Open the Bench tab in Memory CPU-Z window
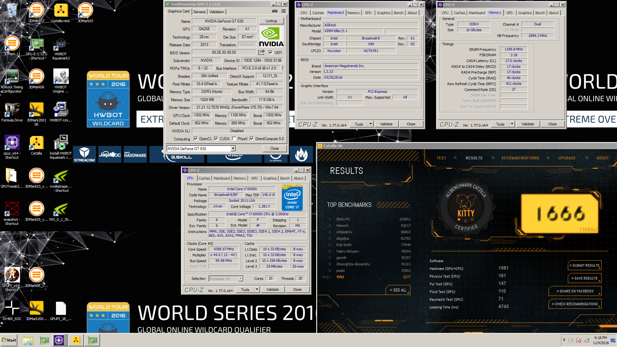617x347 pixels. pos(540,13)
